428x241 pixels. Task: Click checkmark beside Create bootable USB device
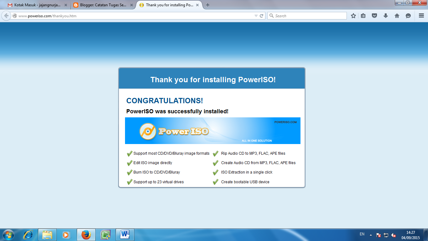(216, 182)
